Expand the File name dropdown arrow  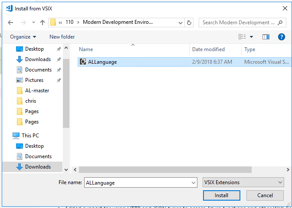[194, 183]
